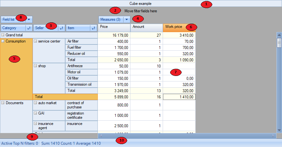Collapse the Consumption category
282x147 pixels.
click(3, 42)
